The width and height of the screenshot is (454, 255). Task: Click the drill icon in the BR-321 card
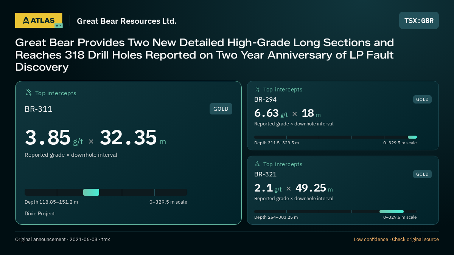click(x=257, y=164)
